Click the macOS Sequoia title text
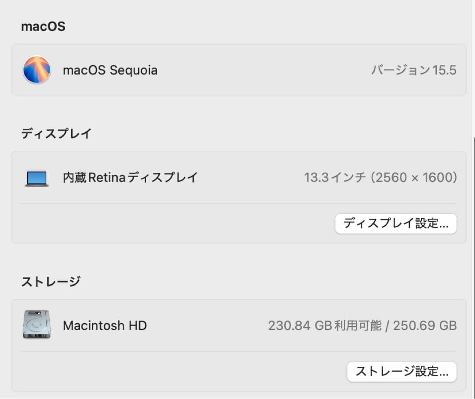The height and width of the screenshot is (399, 475). (x=110, y=70)
